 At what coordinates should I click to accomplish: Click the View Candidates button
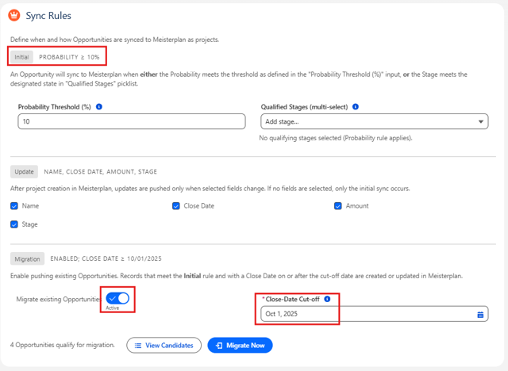(x=164, y=346)
